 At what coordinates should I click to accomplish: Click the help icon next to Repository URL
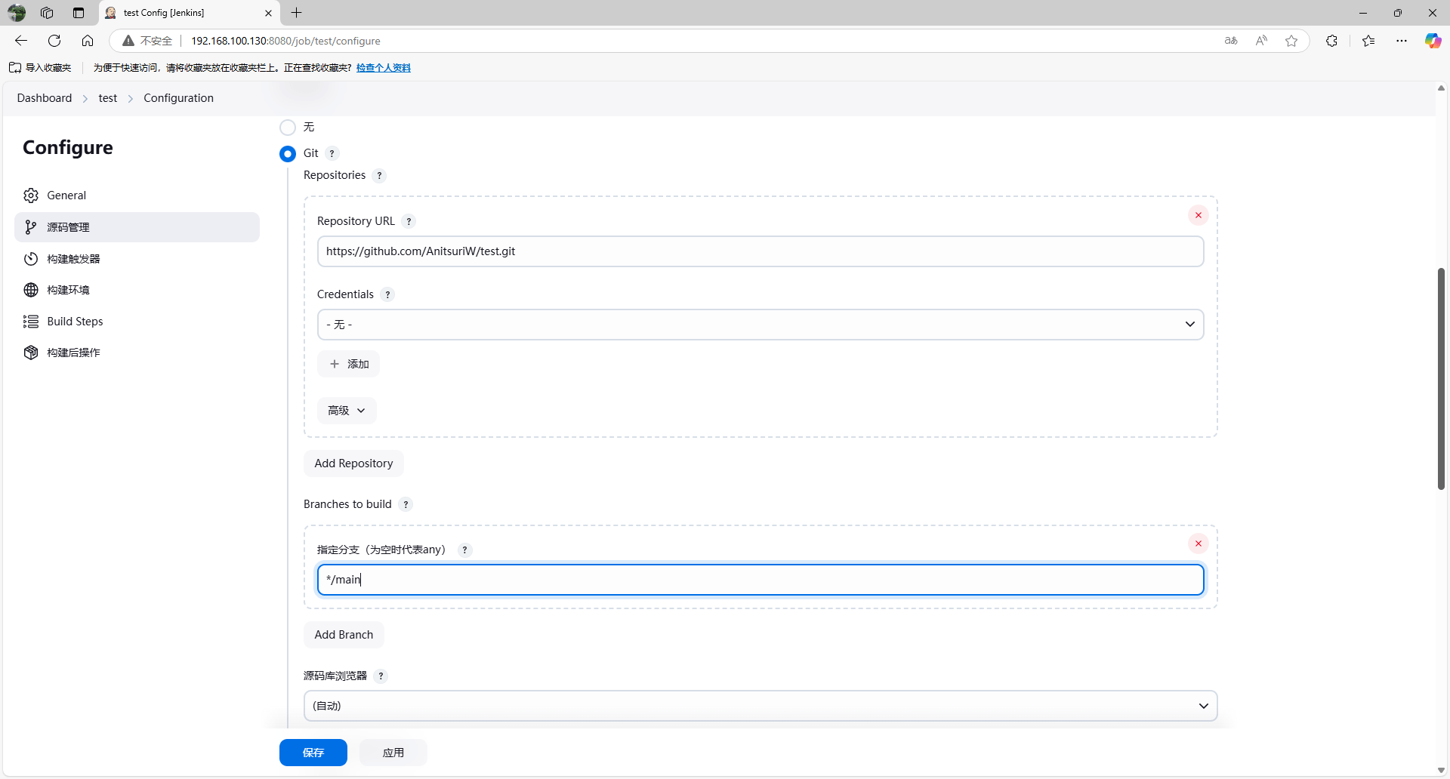click(x=409, y=221)
